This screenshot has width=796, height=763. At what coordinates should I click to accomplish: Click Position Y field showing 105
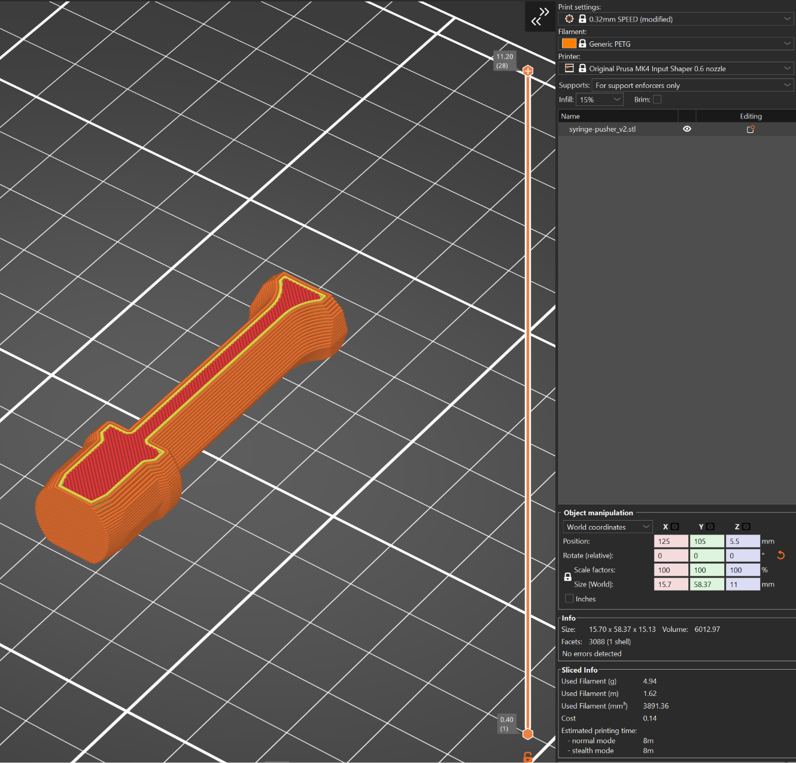(x=707, y=541)
